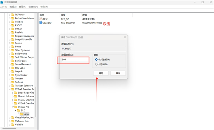Click the Registry Editor app icon in title bar
This screenshot has width=214, height=130.
coord(2,2)
